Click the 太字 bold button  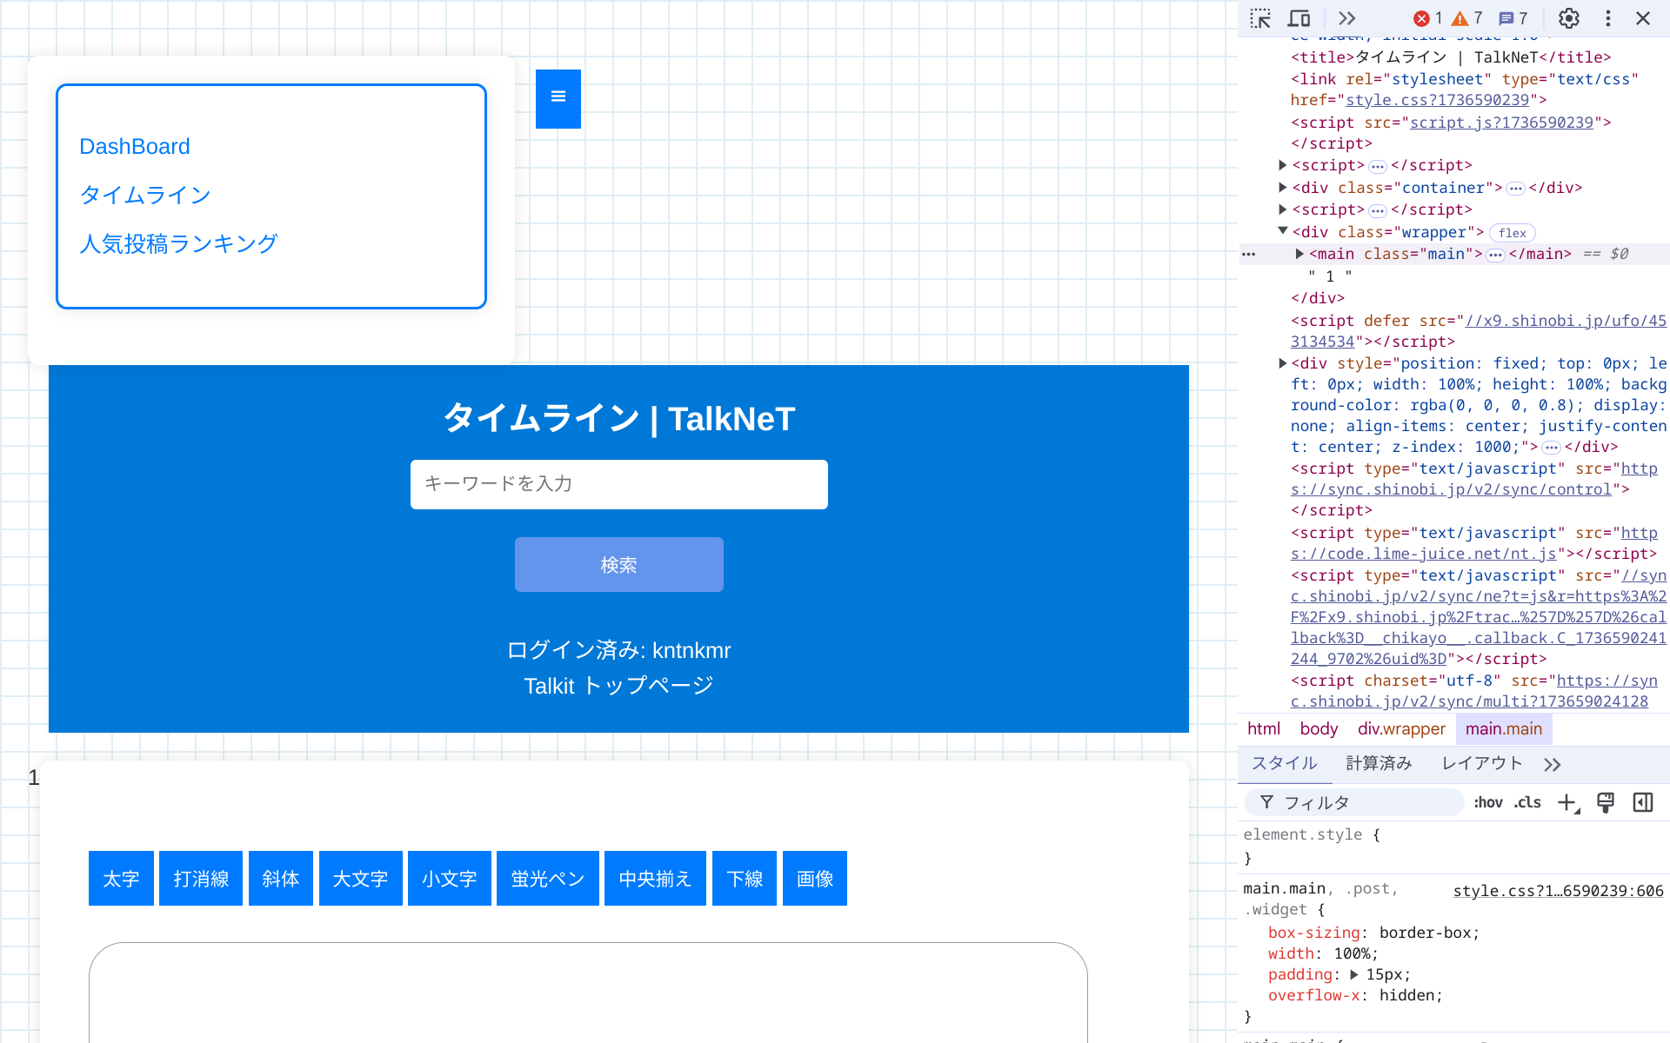[x=121, y=879]
